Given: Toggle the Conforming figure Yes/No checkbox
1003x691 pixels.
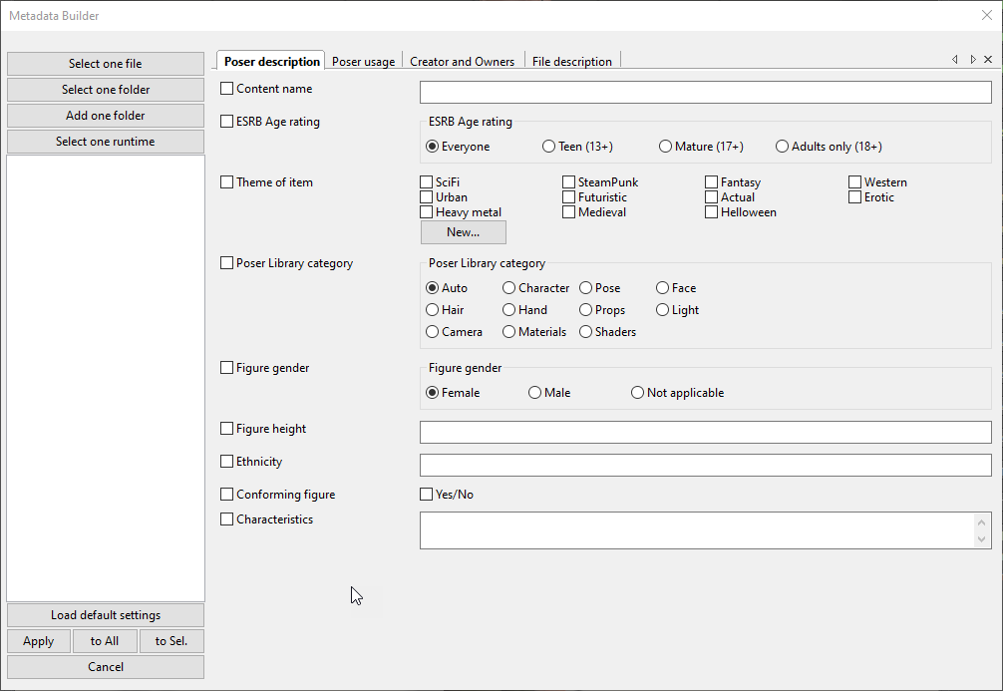Looking at the screenshot, I should [x=427, y=495].
